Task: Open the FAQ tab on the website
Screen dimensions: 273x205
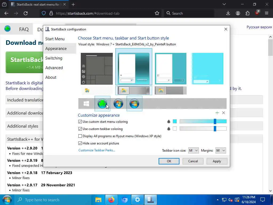Action: [24, 29]
